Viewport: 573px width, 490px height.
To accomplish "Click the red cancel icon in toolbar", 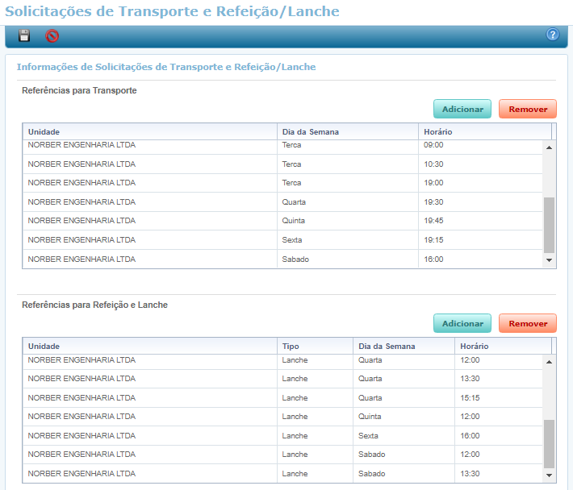I will [x=52, y=35].
